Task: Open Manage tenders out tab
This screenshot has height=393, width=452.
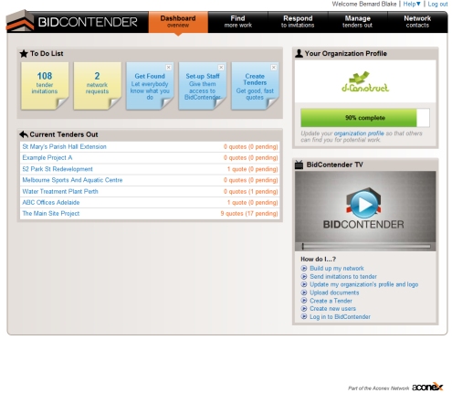Action: (357, 22)
